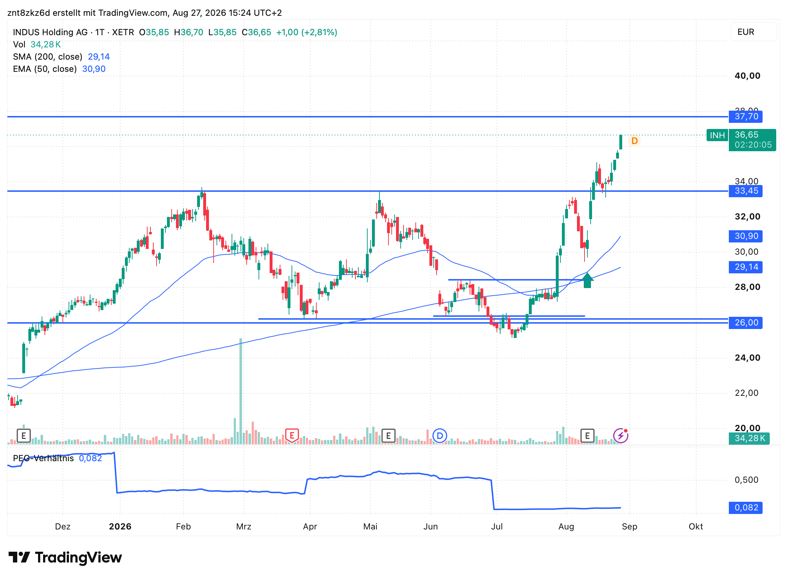Click the Aug label on time axis

tap(567, 527)
